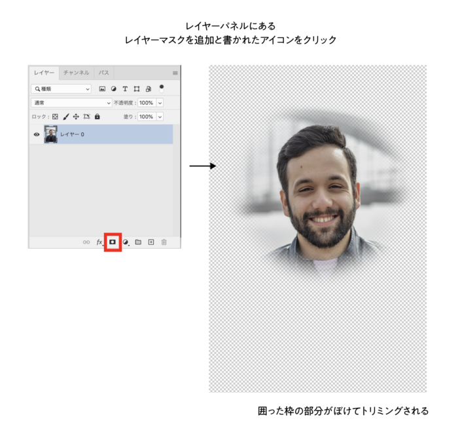Filter layers by shape icon
The width and height of the screenshot is (458, 438).
136,89
